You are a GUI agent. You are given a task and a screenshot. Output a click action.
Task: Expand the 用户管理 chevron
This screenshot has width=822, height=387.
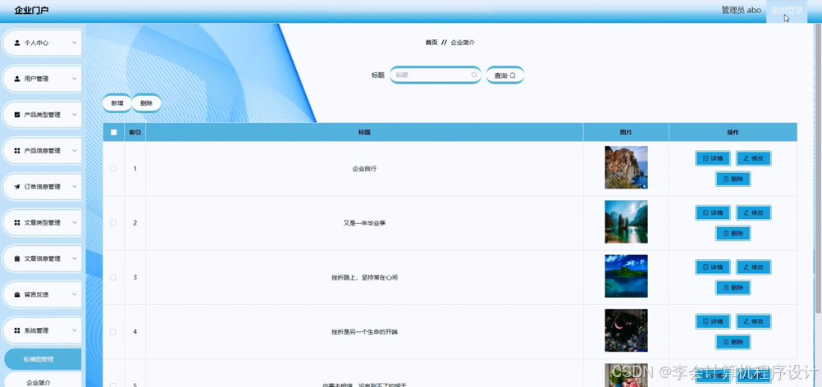pyautogui.click(x=74, y=79)
